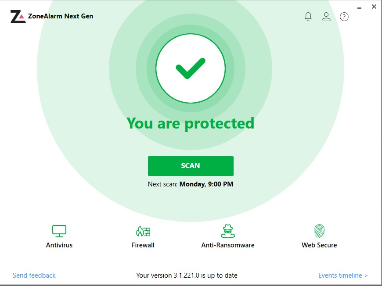This screenshot has height=286, width=382.
Task: Click the Send feedback link
Action: pos(34,275)
